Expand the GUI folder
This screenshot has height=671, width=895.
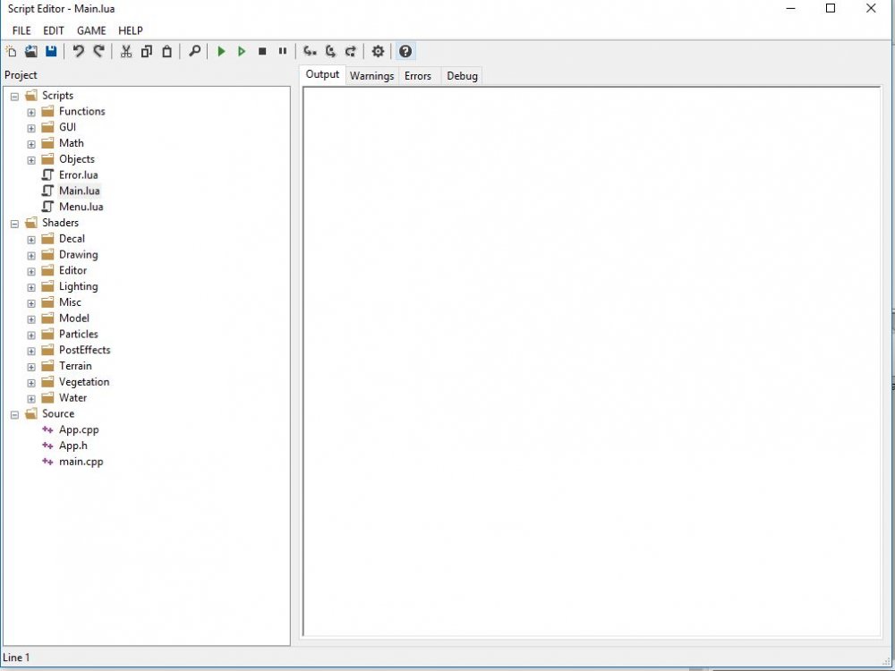coord(31,128)
